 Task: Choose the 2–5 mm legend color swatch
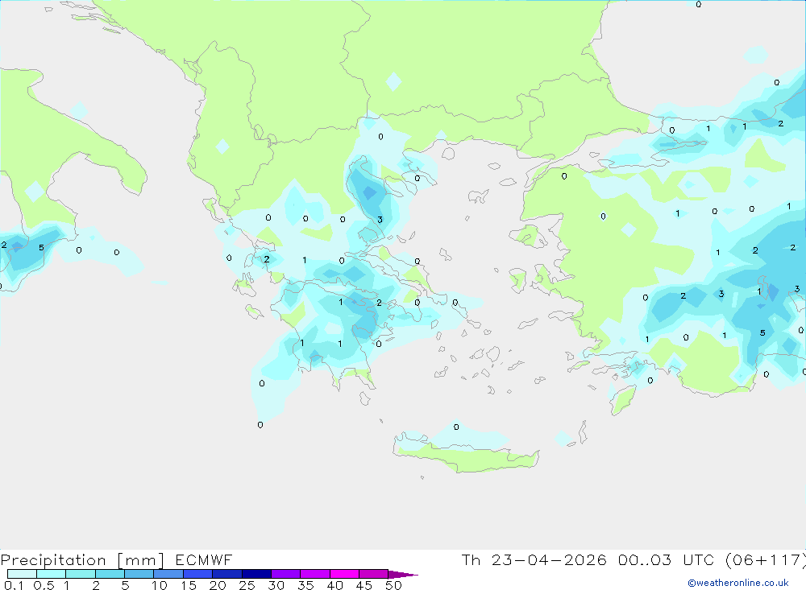tap(110, 574)
